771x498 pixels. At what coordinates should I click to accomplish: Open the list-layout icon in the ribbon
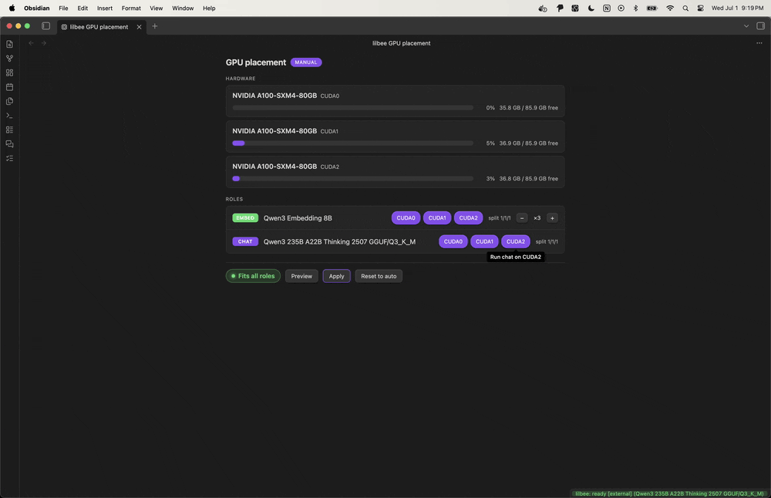[x=9, y=130]
